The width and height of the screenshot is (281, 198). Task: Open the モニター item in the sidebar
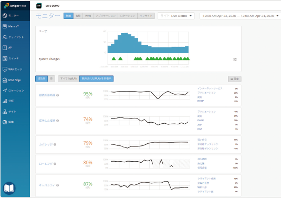pyautogui.click(x=15, y=16)
